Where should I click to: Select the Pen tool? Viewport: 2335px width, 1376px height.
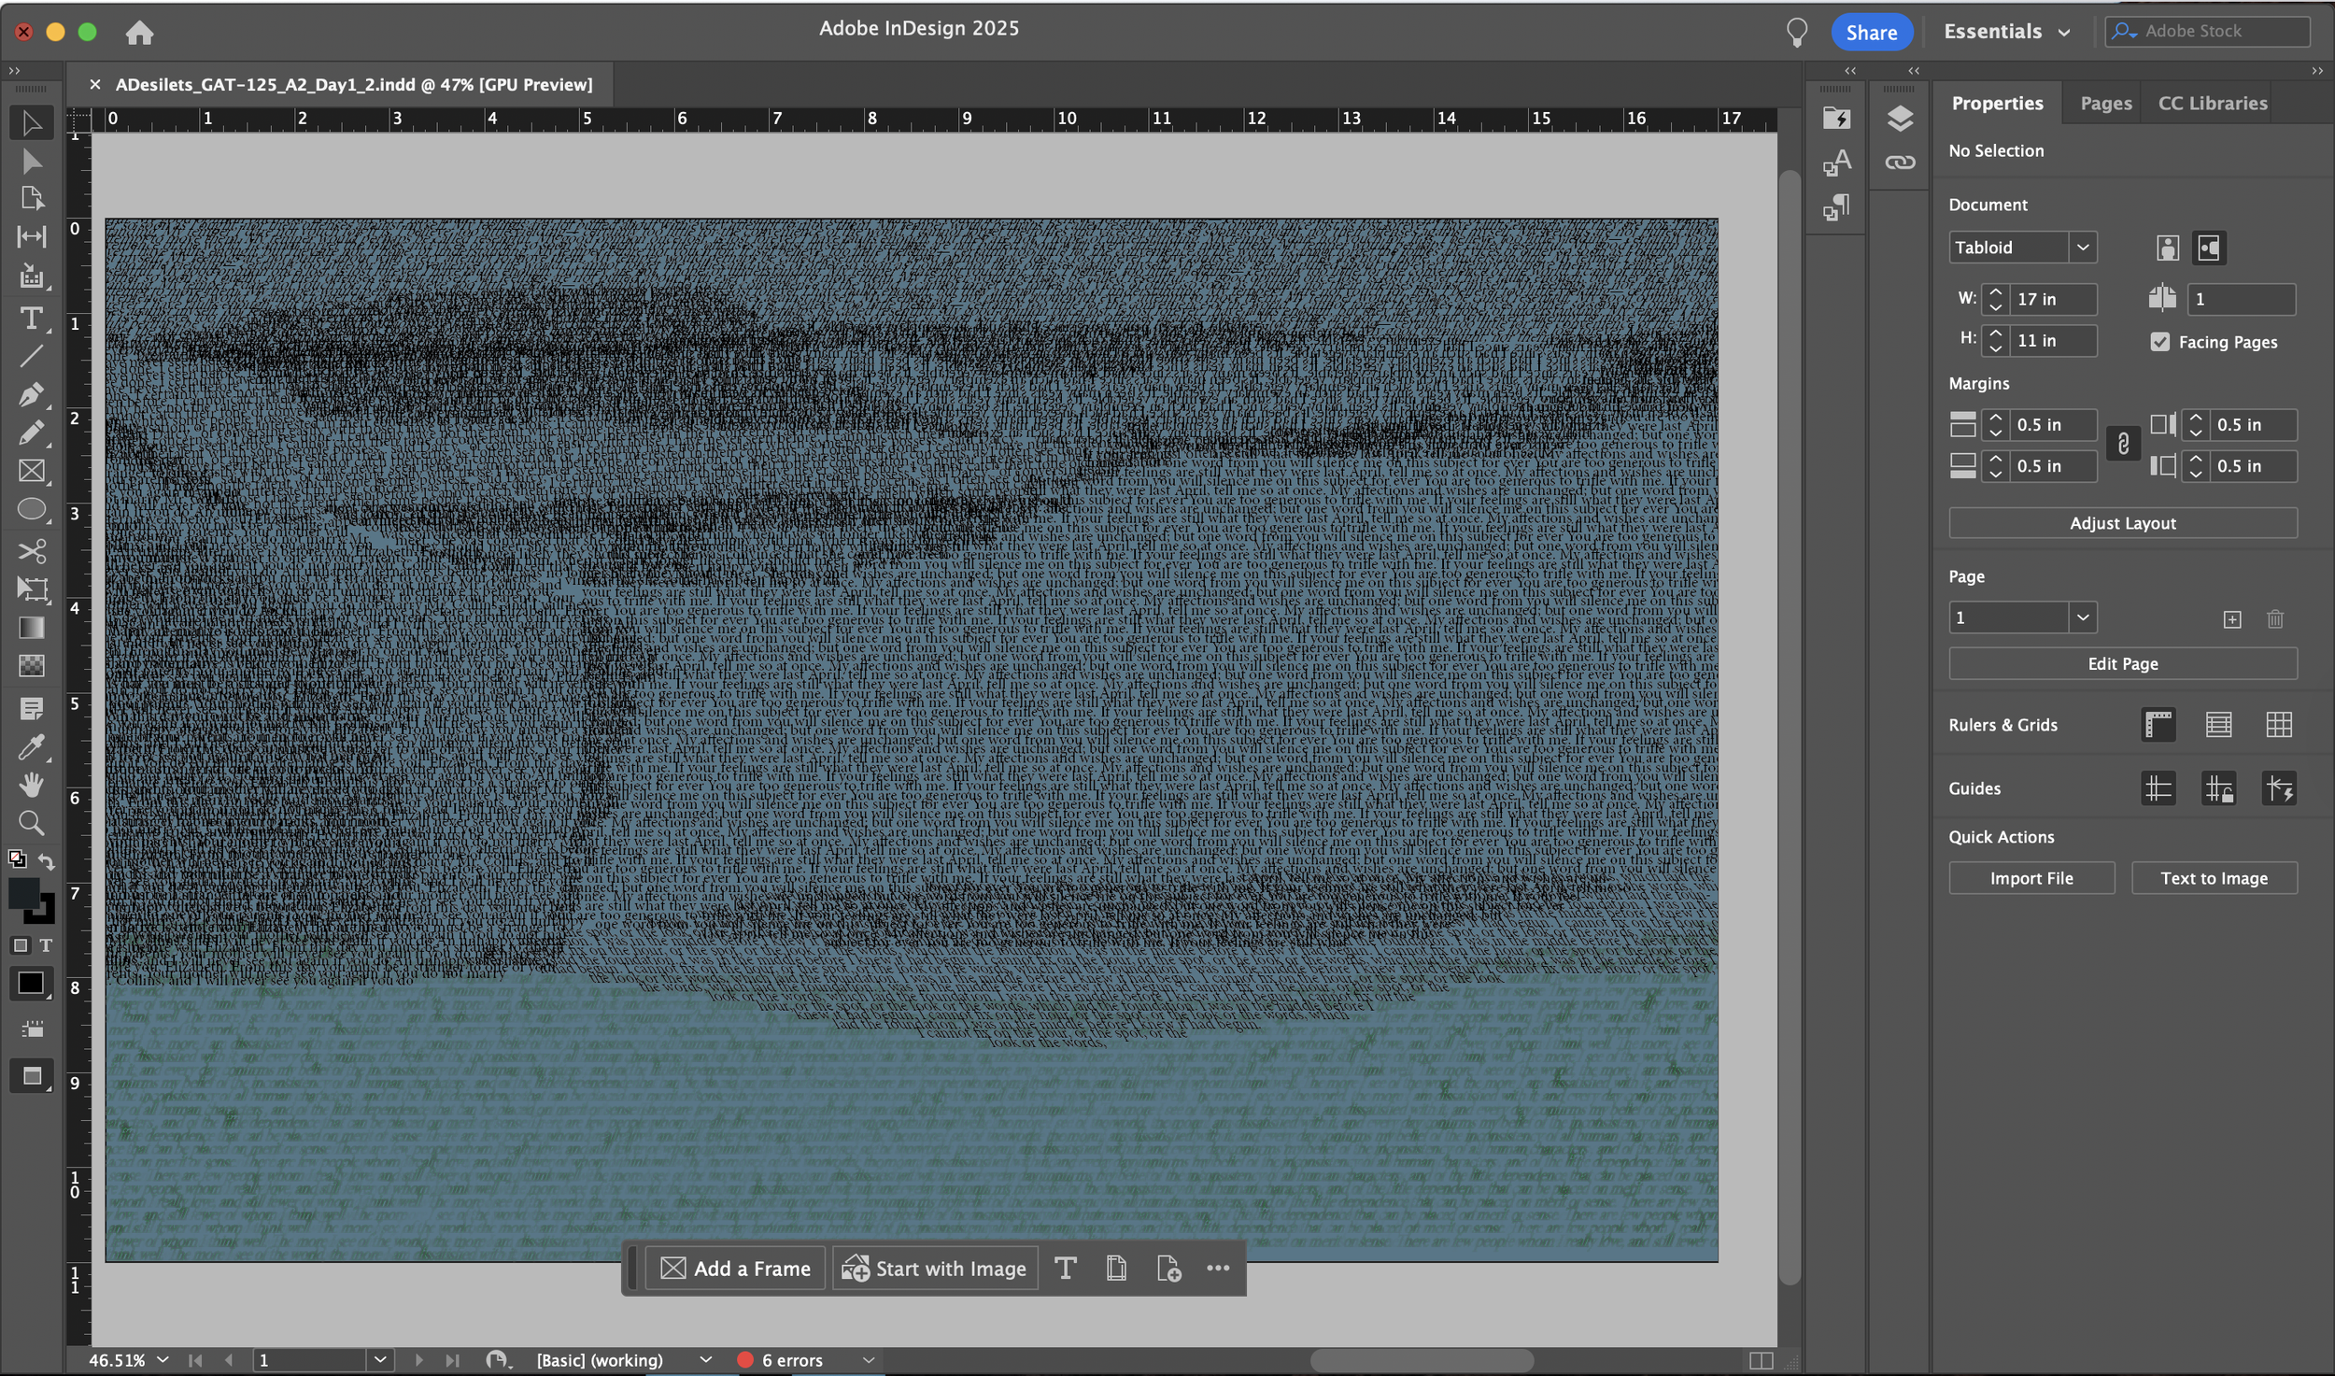[x=31, y=394]
